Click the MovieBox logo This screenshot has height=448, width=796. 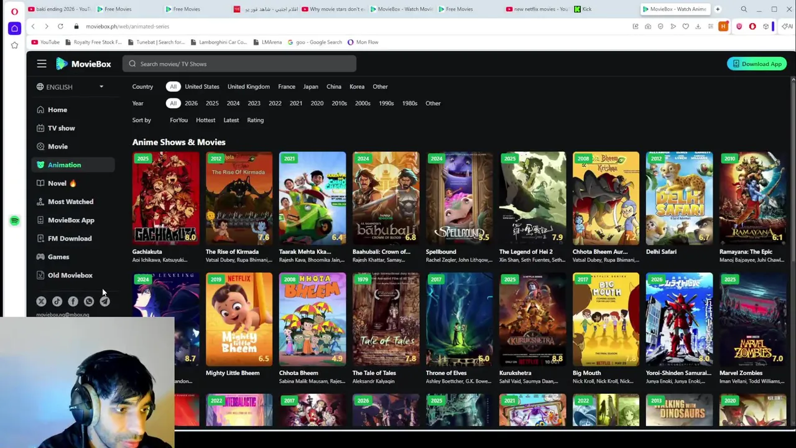point(83,63)
